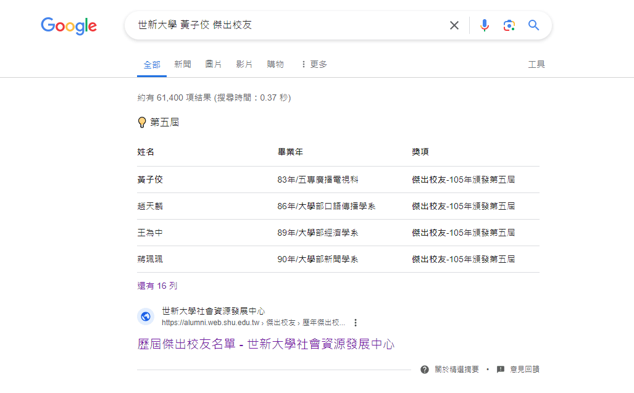
Task: Click the feedback flag icon beside 意見回饋
Action: pos(501,369)
